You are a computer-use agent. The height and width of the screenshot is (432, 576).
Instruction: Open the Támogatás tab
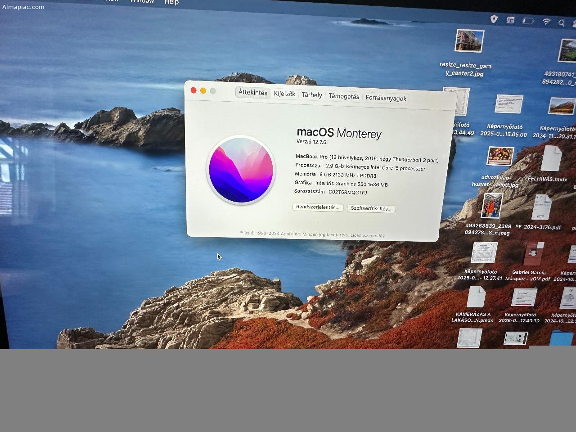pyautogui.click(x=344, y=96)
